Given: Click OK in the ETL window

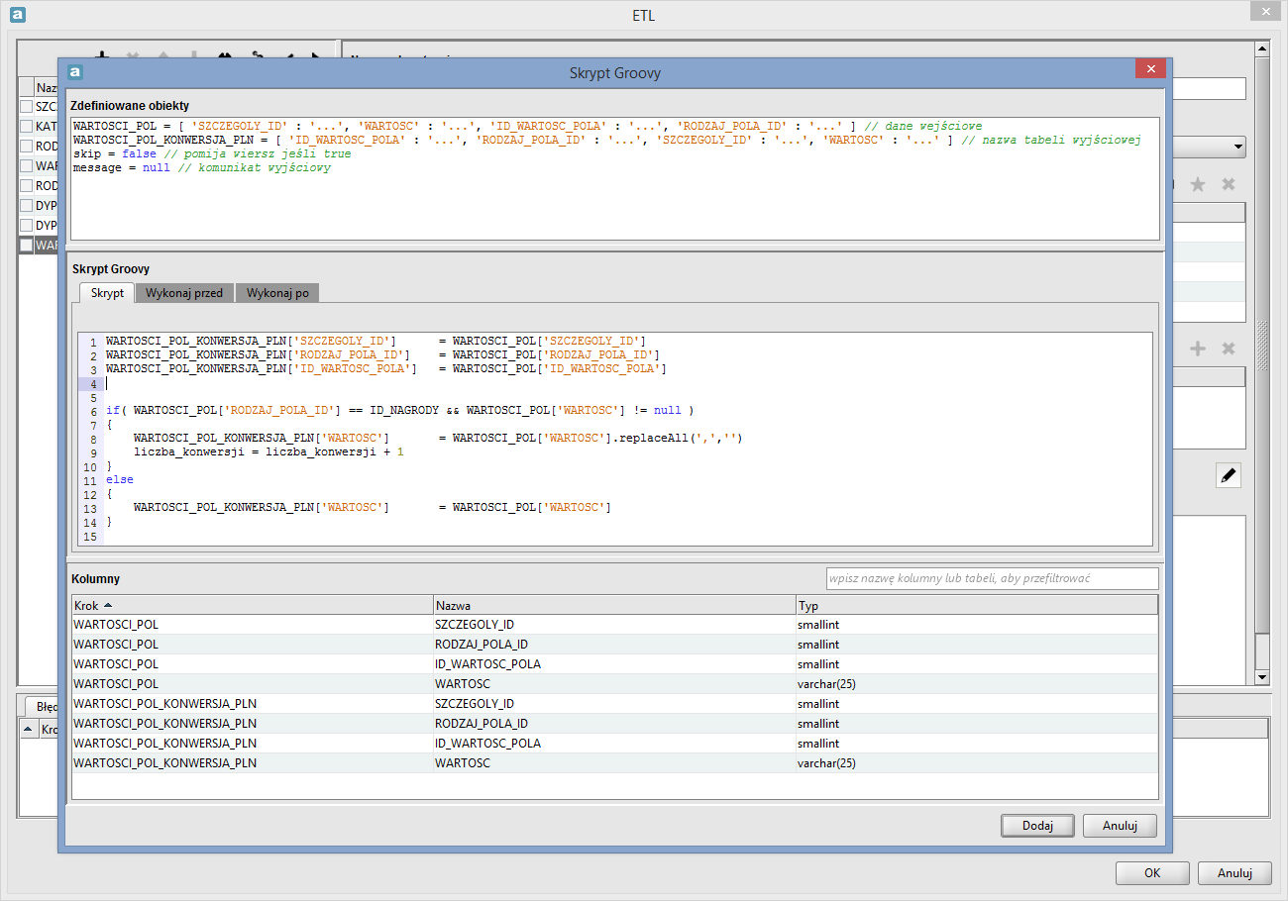Looking at the screenshot, I should (1152, 873).
